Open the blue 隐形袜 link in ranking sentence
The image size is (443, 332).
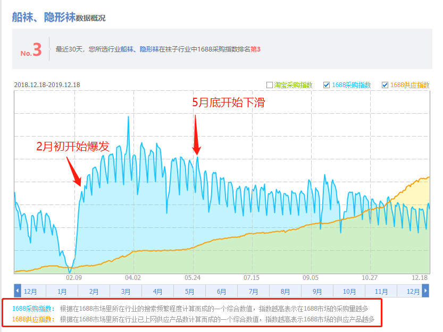tap(149, 49)
